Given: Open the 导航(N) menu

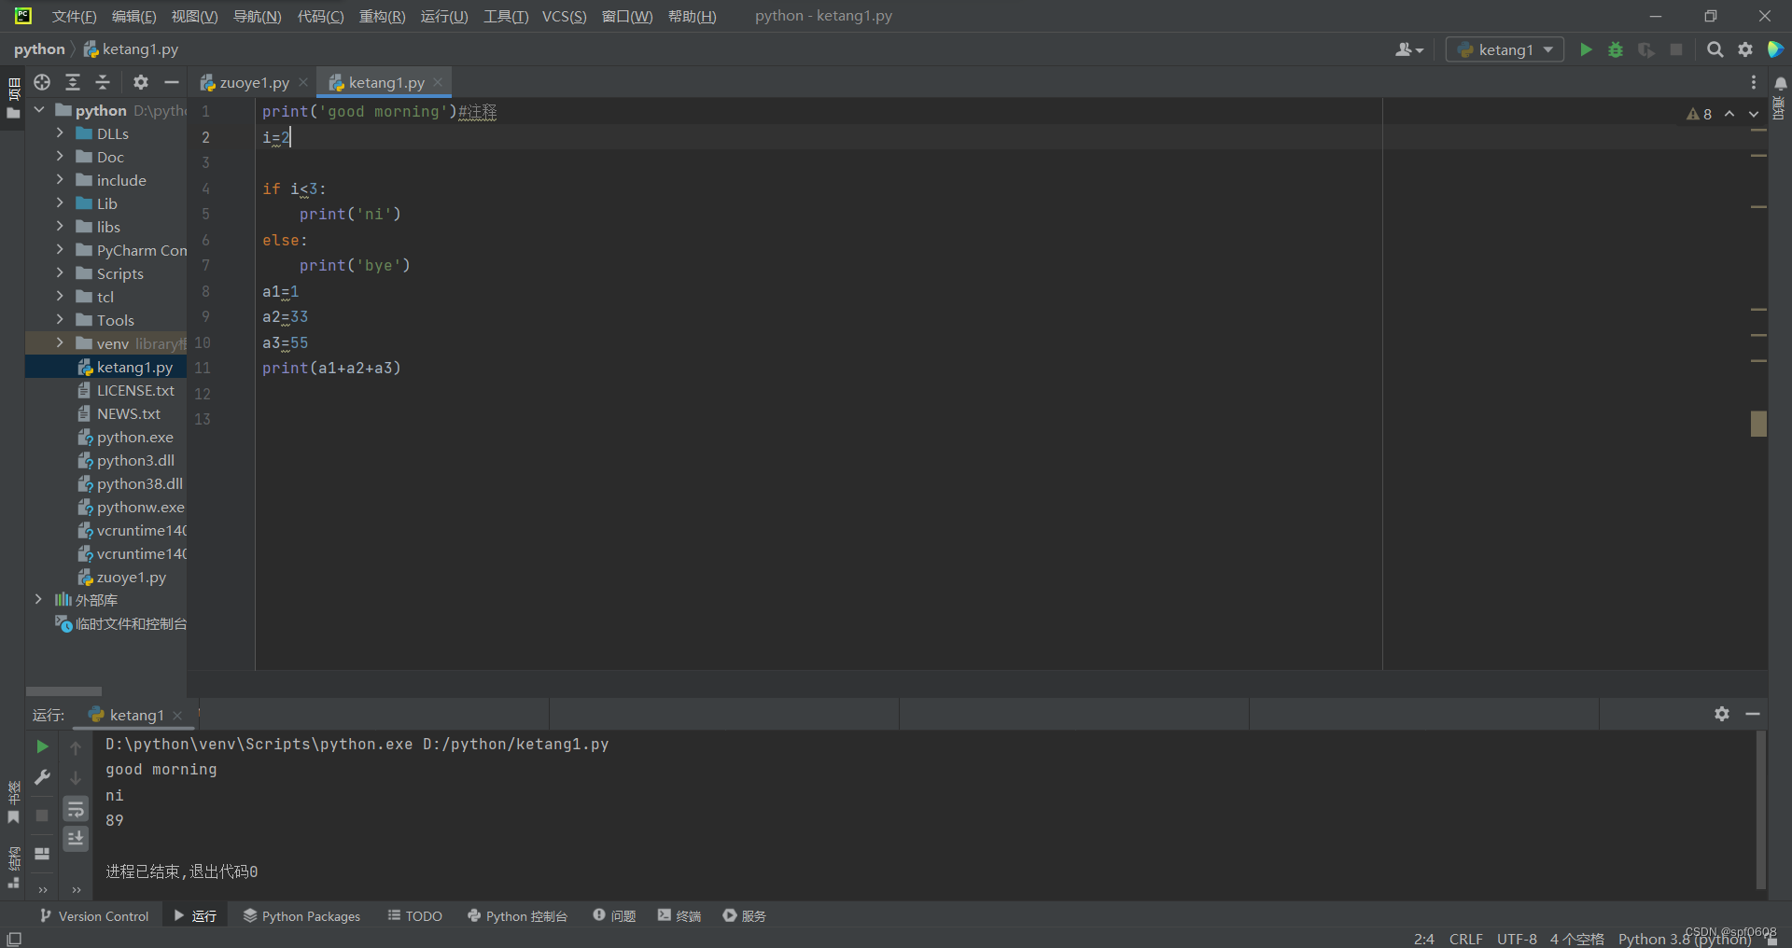Looking at the screenshot, I should click(x=257, y=16).
